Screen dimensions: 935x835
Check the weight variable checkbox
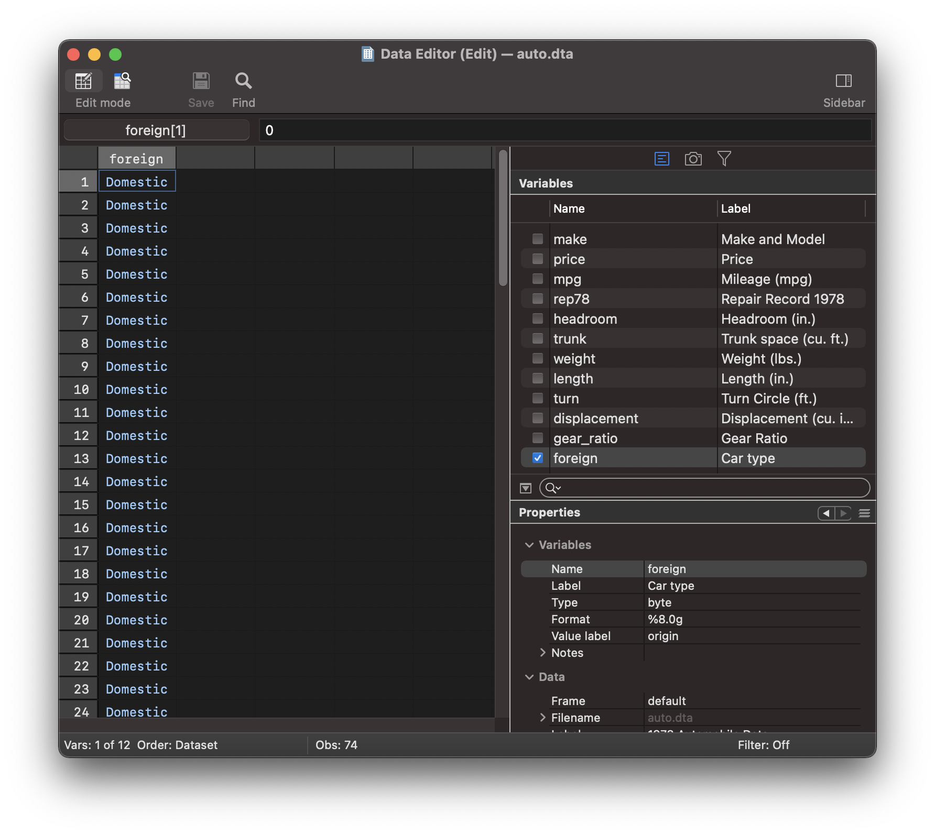tap(538, 358)
